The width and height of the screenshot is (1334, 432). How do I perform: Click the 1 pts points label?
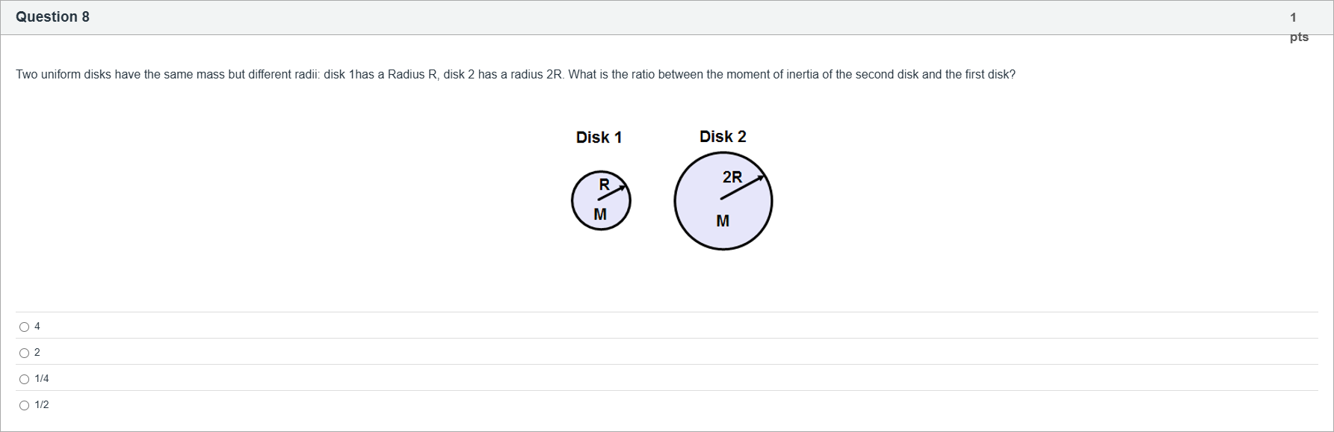point(1298,26)
